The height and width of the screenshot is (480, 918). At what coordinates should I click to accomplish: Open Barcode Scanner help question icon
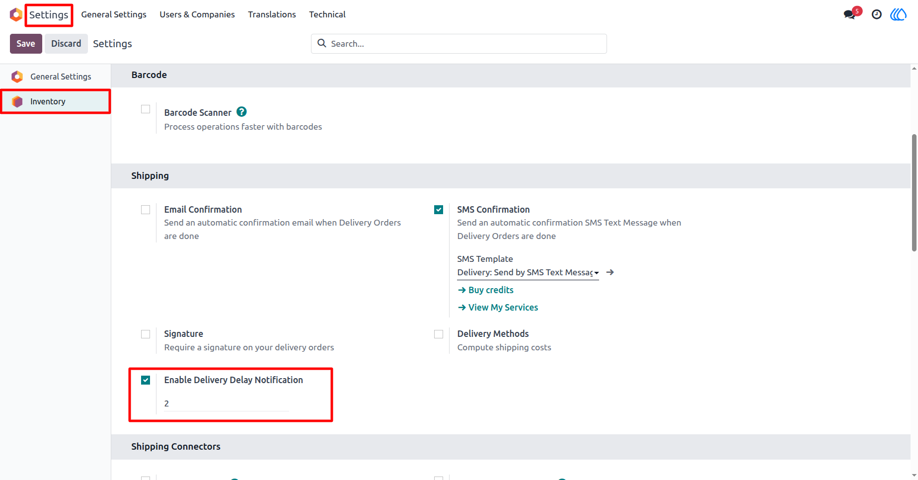tap(241, 112)
